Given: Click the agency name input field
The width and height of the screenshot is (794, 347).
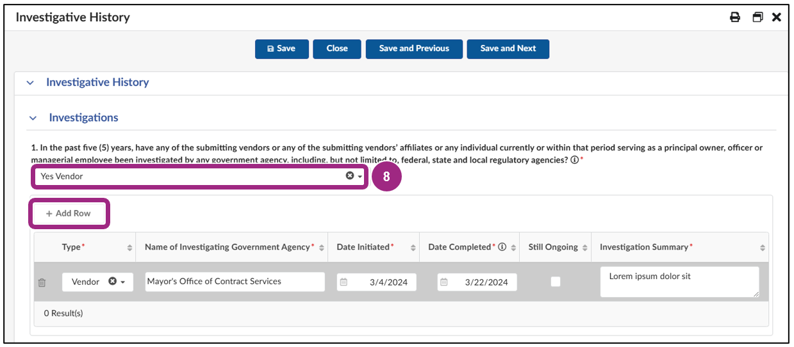Looking at the screenshot, I should (x=235, y=282).
